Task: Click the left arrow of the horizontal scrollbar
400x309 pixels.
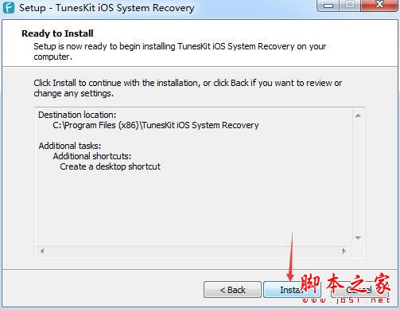Action: 42,251
